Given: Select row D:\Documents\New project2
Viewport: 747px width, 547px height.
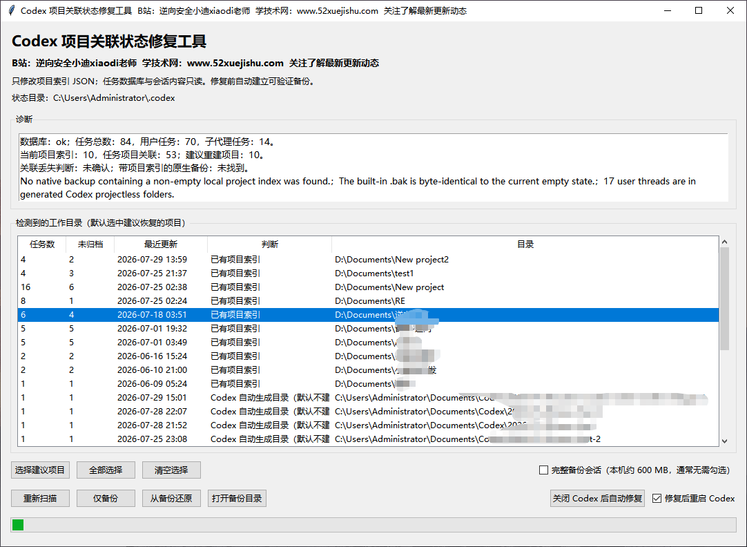Looking at the screenshot, I should click(368, 260).
